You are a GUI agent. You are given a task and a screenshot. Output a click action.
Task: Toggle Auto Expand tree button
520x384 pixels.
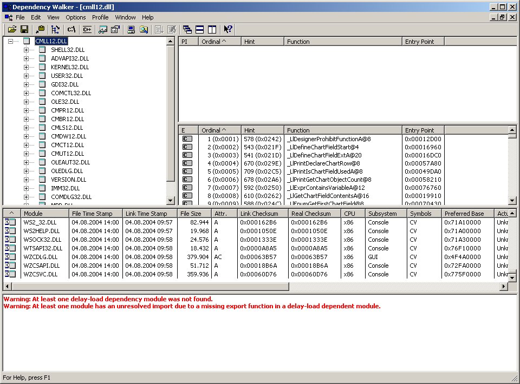[x=55, y=30]
